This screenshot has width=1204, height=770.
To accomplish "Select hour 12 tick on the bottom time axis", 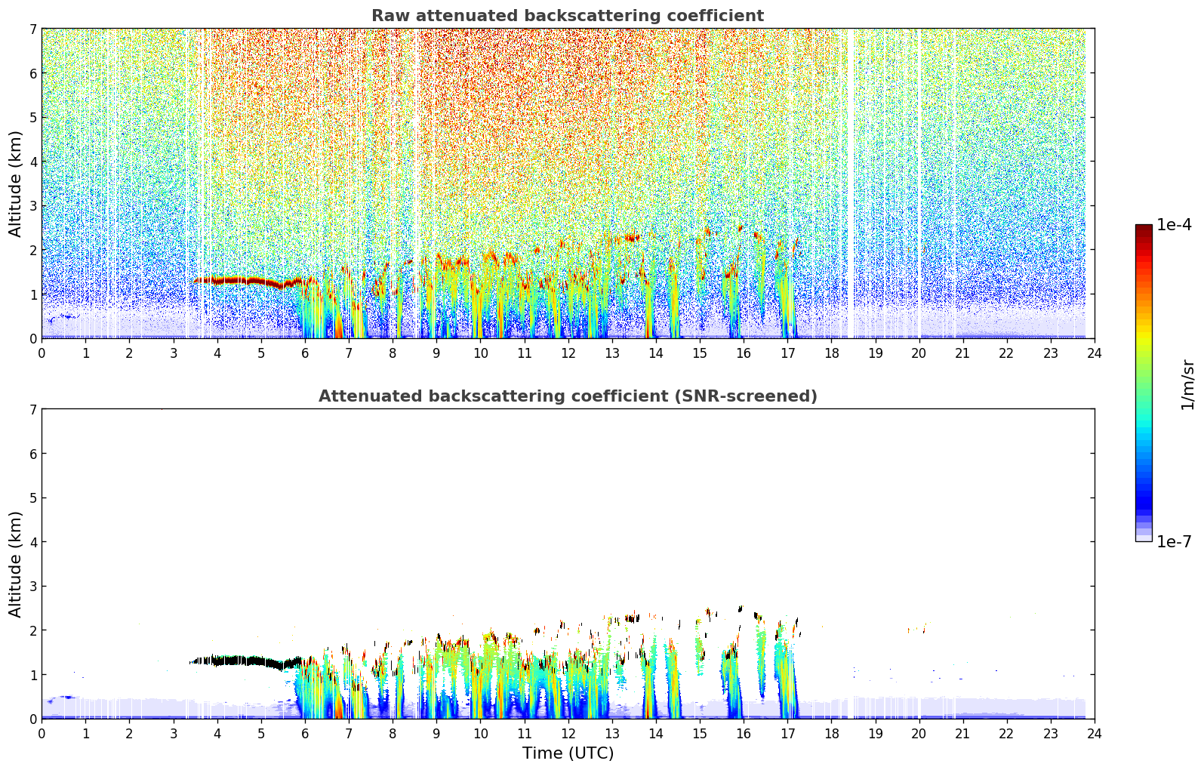I will click(x=568, y=733).
